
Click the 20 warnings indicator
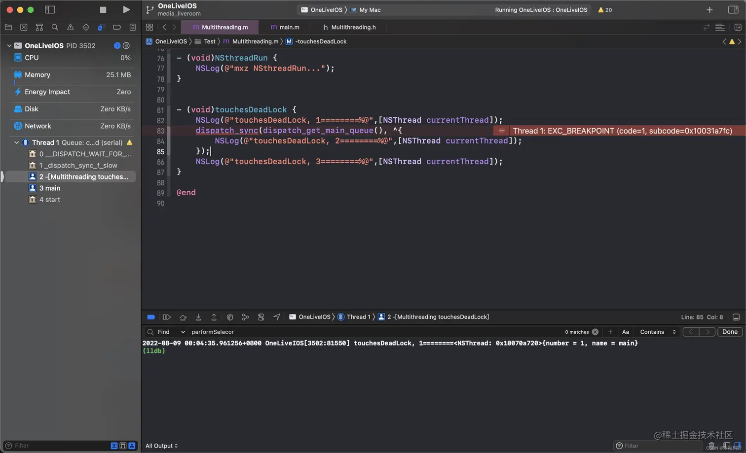tap(605, 10)
